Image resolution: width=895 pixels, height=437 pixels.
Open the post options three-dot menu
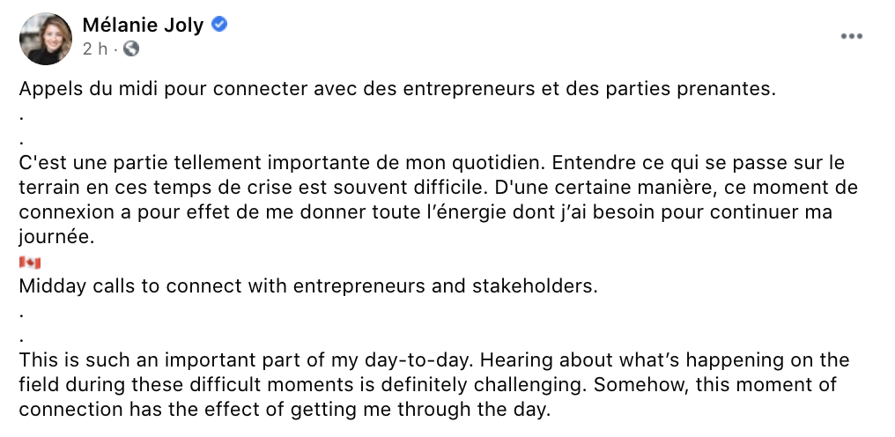click(851, 36)
